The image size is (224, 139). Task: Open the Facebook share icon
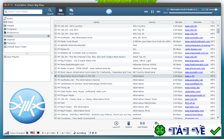pyautogui.click(x=90, y=133)
